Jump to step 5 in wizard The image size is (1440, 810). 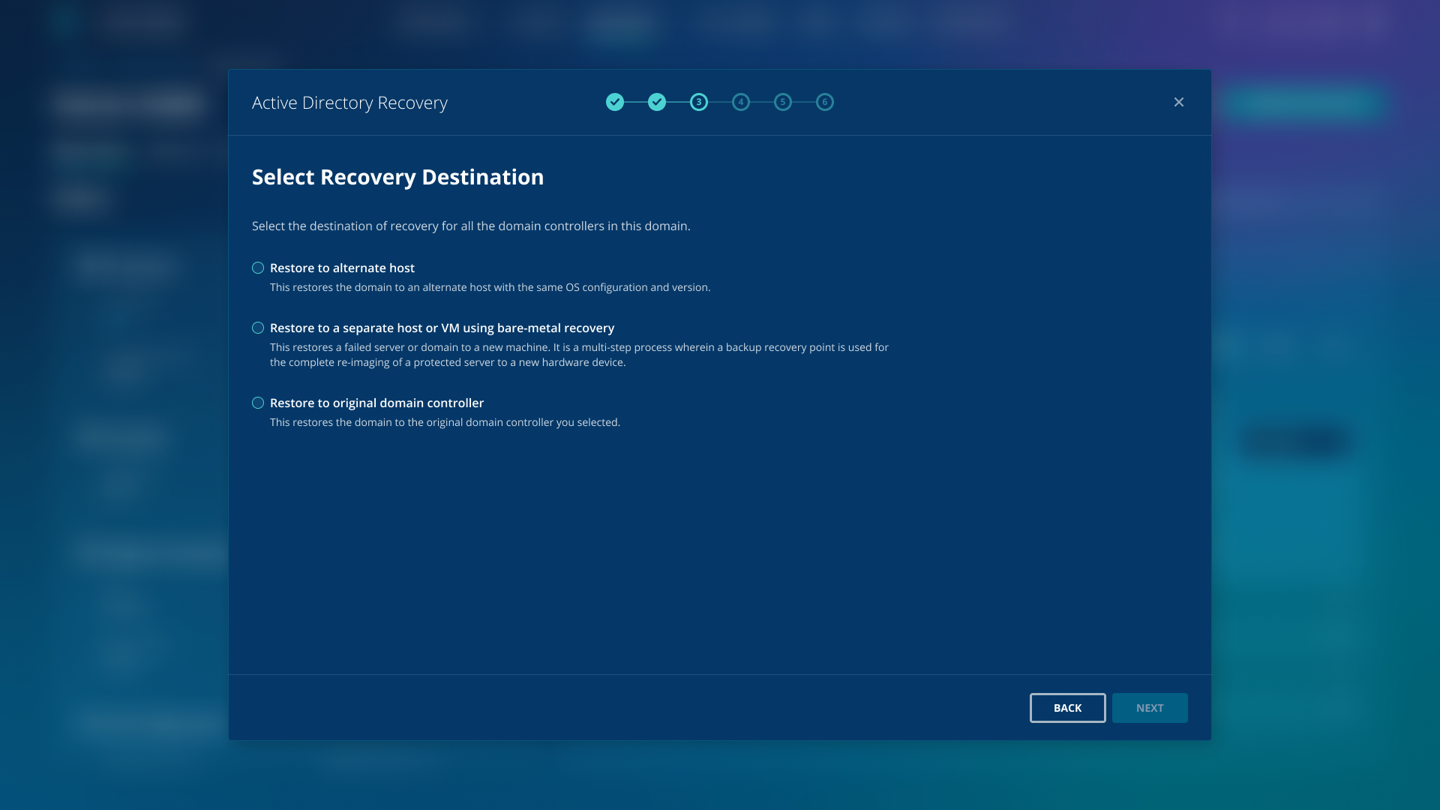[x=783, y=102]
